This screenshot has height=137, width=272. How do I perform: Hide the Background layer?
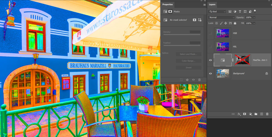[211, 74]
